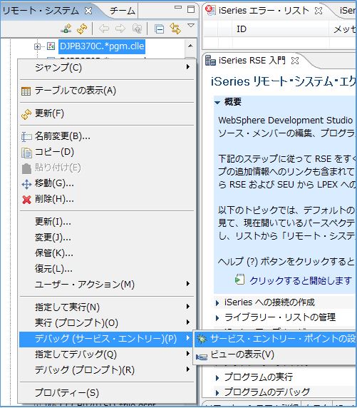Minimize the Remote Systems view panel
This screenshot has width=357, height=408.
click(x=178, y=8)
